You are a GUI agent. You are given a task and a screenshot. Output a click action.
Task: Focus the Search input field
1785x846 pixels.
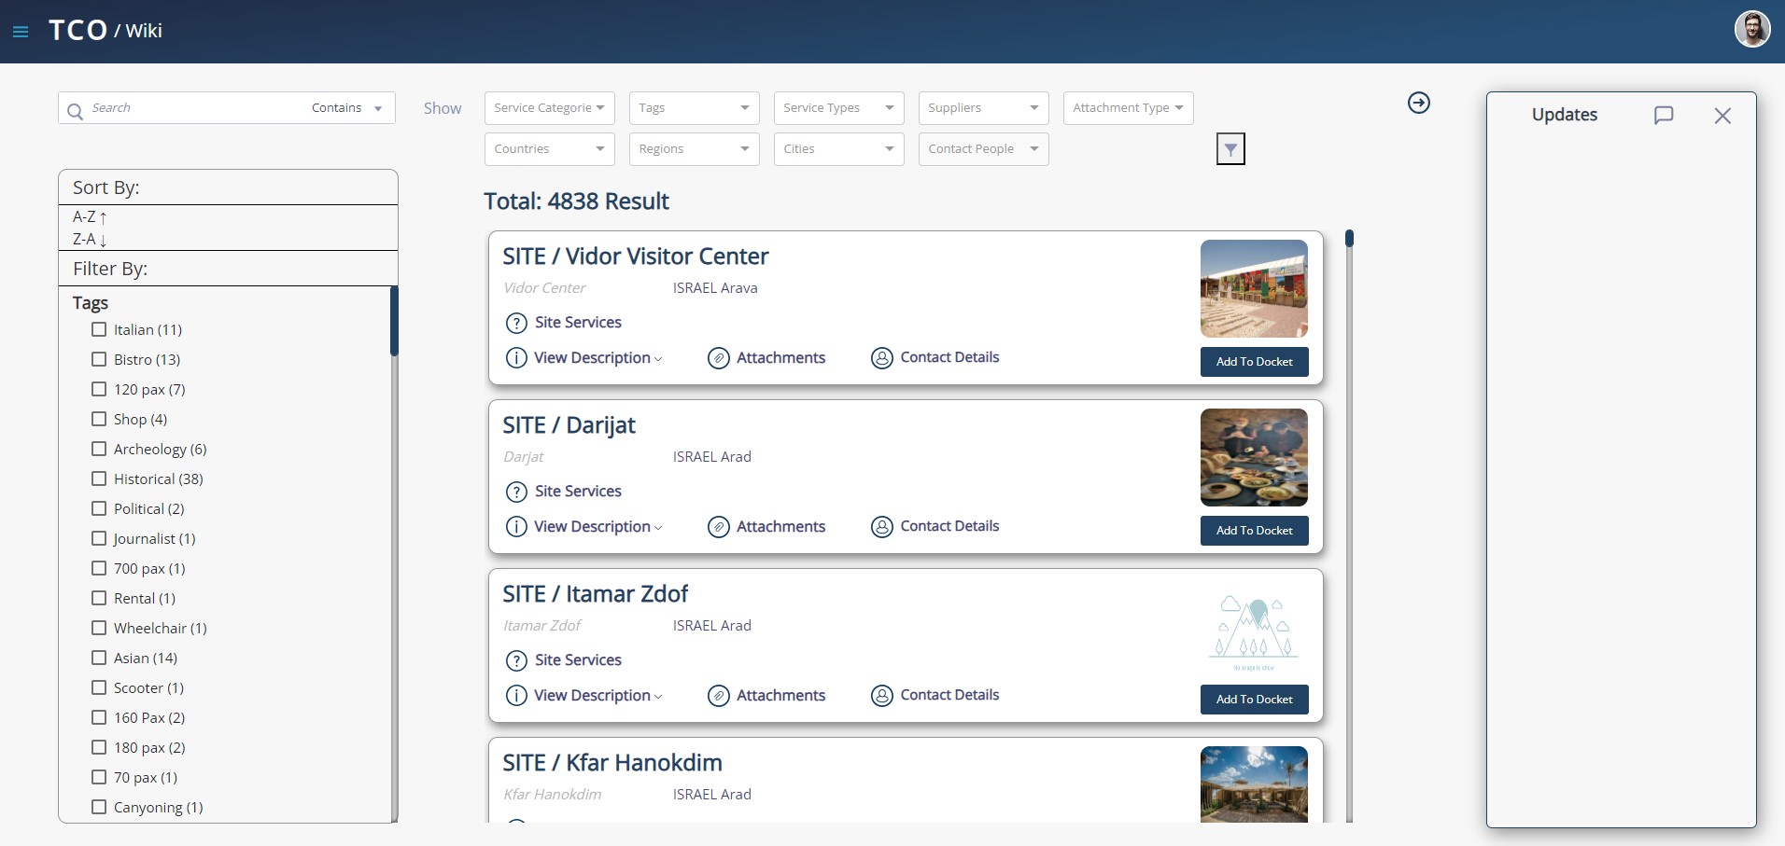point(196,108)
